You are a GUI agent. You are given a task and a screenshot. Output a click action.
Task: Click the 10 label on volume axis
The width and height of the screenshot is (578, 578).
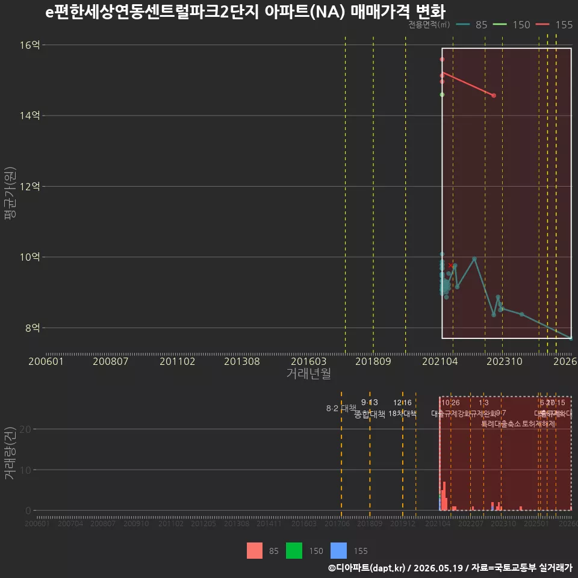(x=25, y=470)
